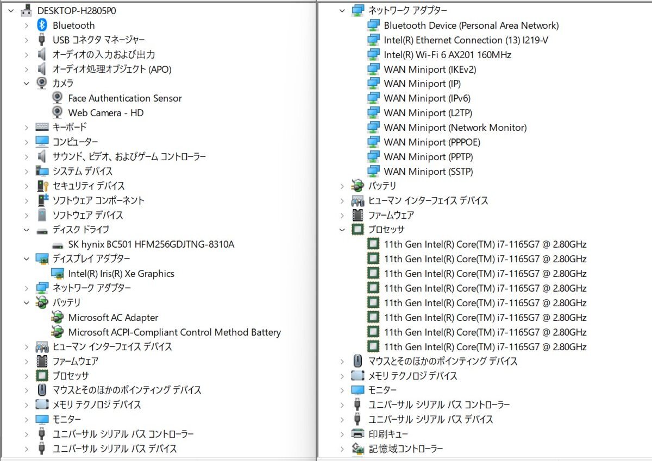Expand the 印刷キュー category
The width and height of the screenshot is (652, 461).
342,434
